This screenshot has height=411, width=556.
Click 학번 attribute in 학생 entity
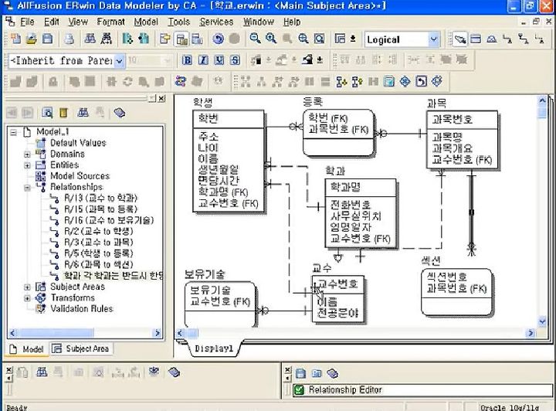pos(208,118)
